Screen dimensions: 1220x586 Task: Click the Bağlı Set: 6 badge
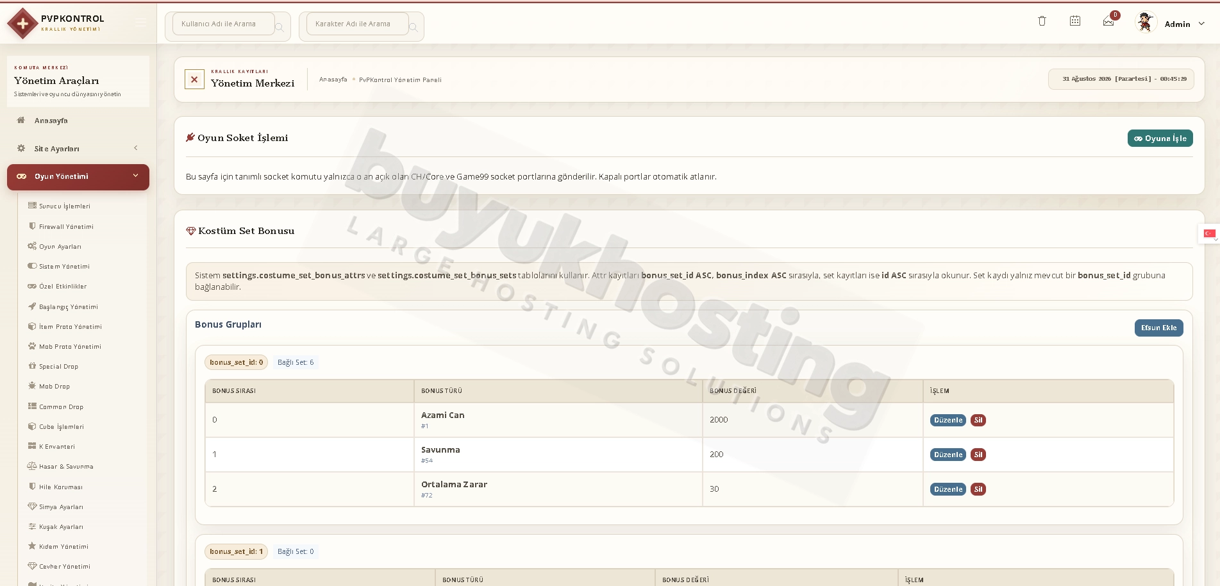[x=296, y=362]
